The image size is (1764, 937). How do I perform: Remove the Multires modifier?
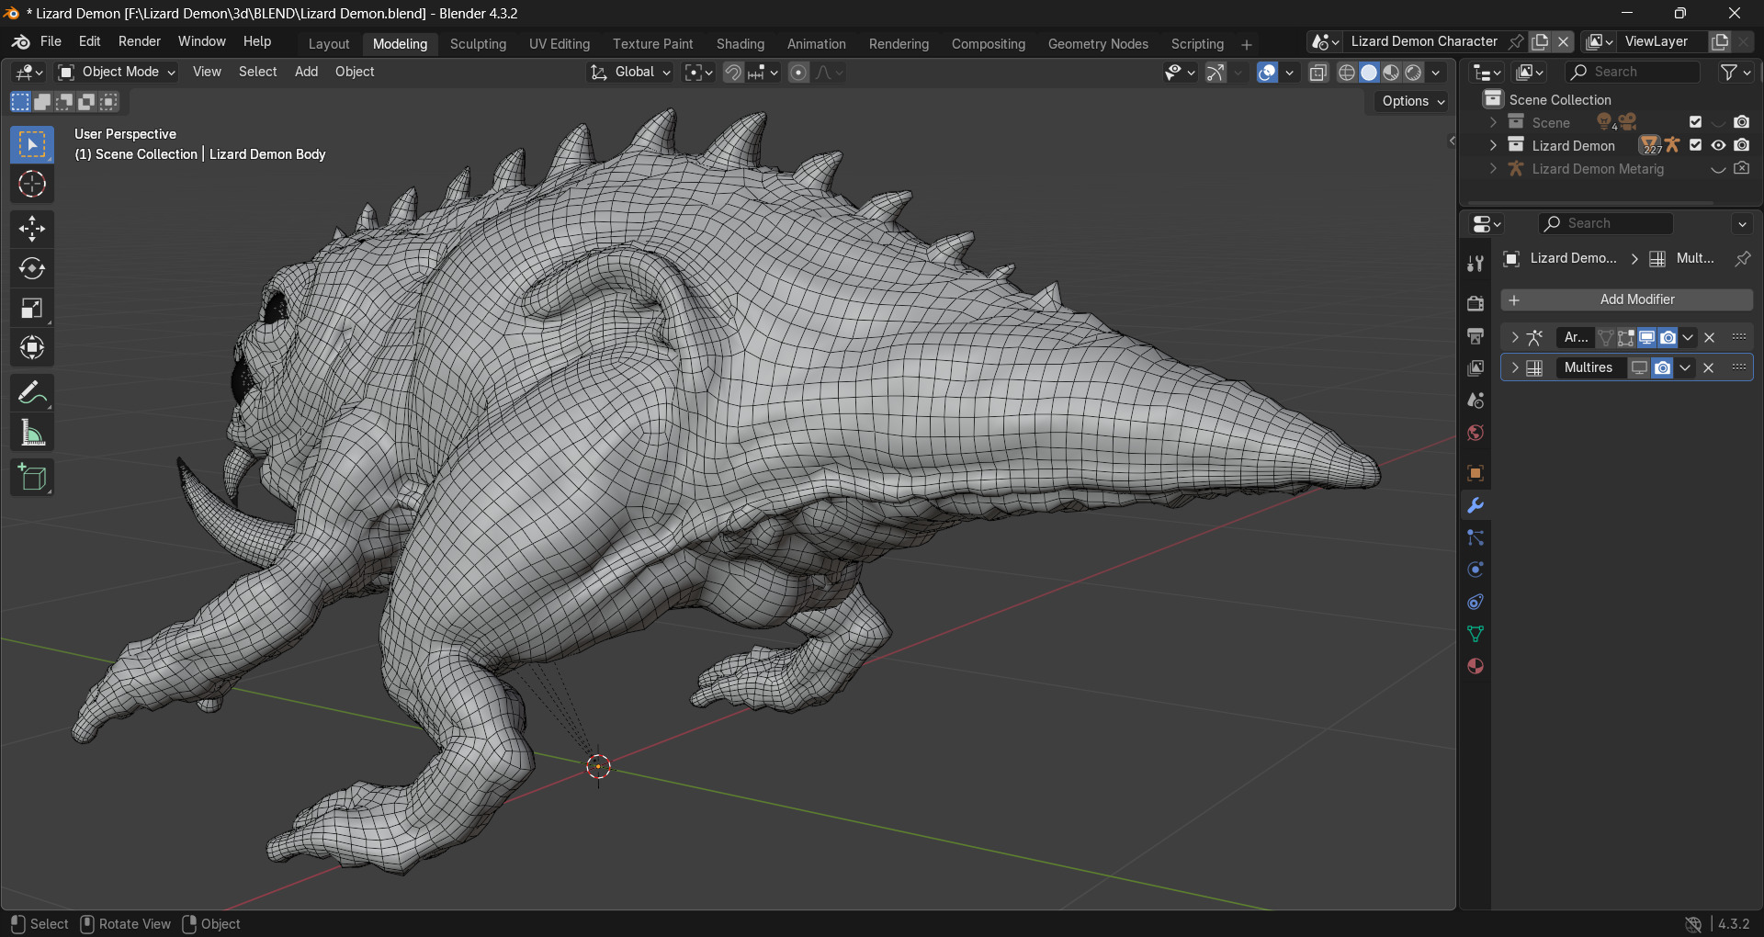[x=1708, y=367]
